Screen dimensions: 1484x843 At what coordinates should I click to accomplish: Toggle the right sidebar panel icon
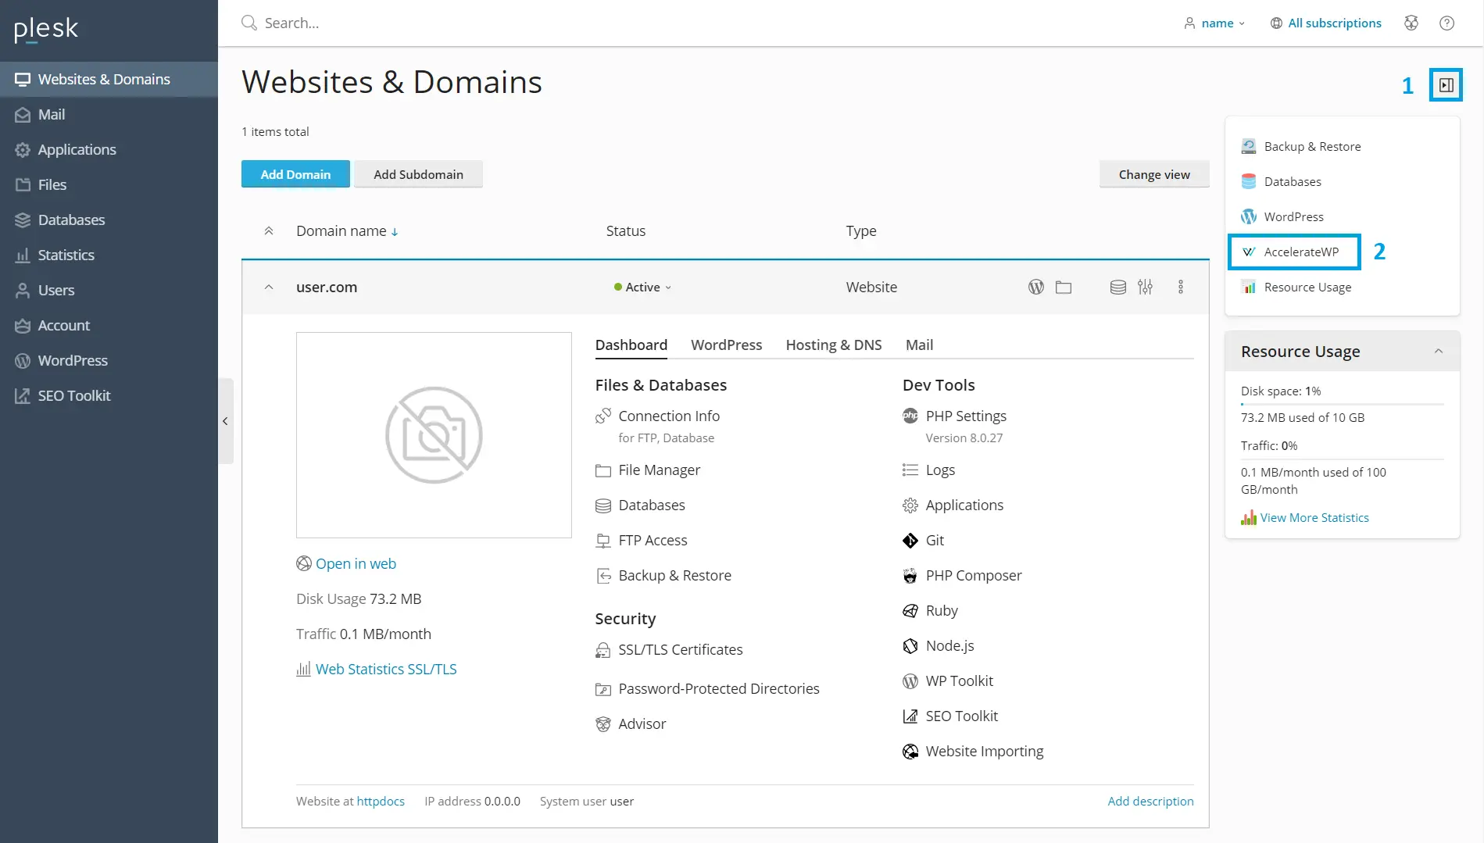click(x=1446, y=85)
